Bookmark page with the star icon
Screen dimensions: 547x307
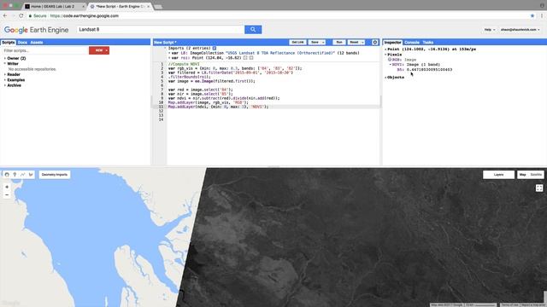click(x=532, y=15)
